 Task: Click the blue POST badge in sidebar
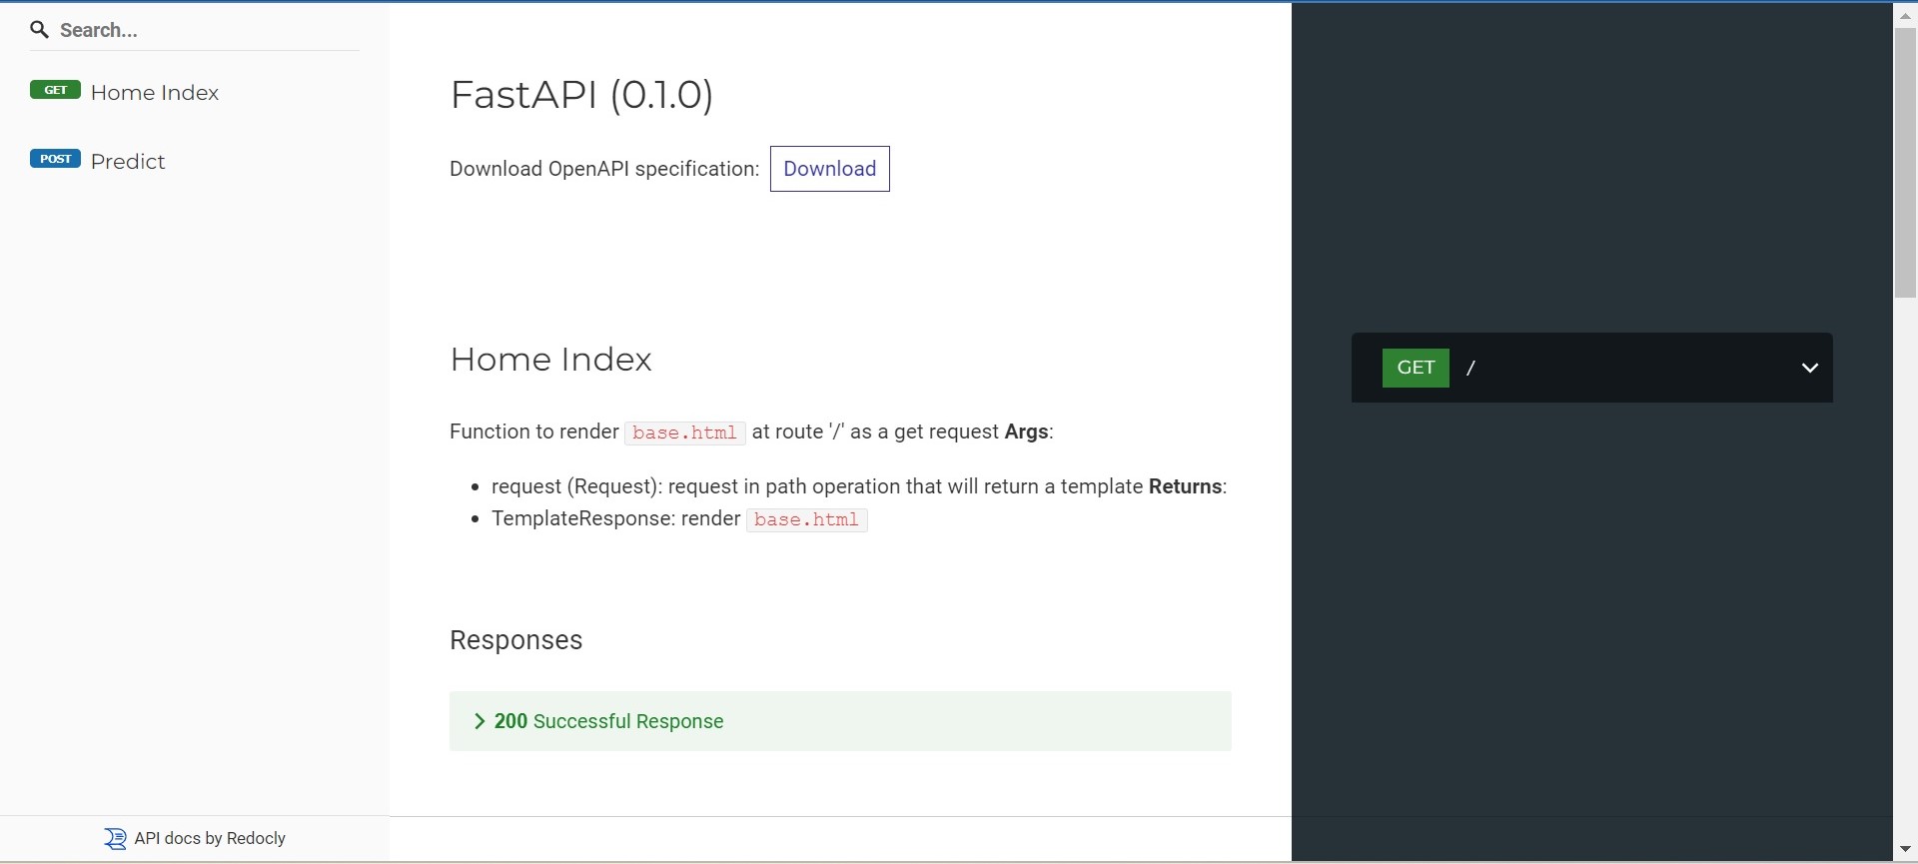click(56, 159)
